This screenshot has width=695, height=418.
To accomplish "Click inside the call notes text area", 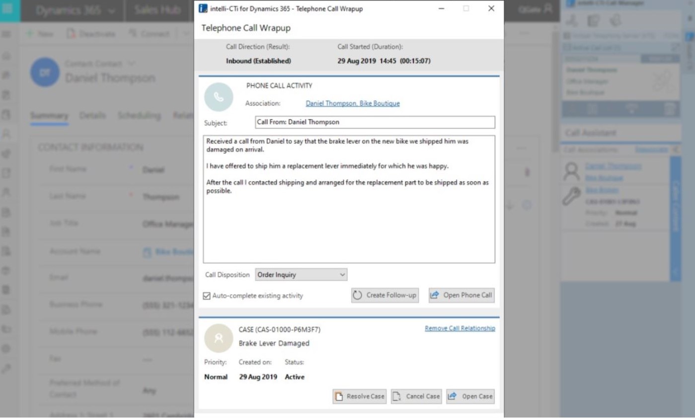I will 349,199.
